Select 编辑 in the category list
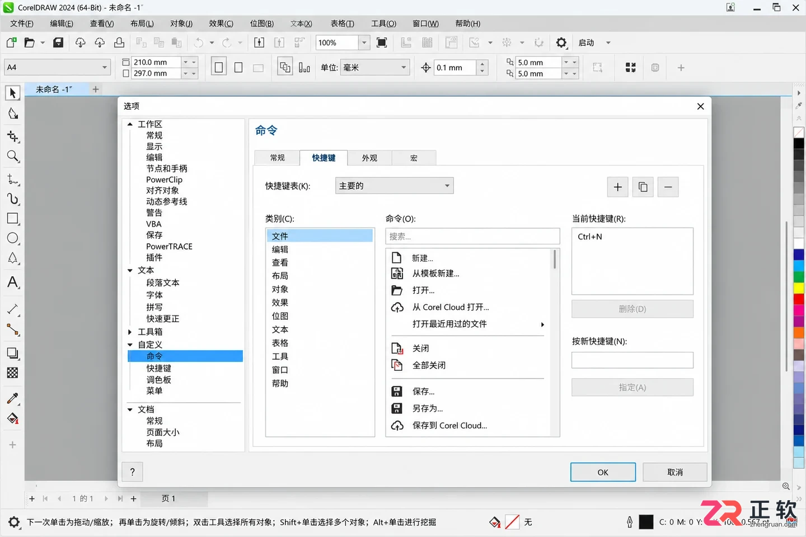 tap(320, 249)
